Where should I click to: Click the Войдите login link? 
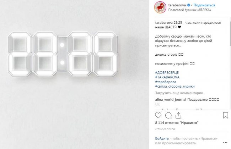click(x=162, y=139)
